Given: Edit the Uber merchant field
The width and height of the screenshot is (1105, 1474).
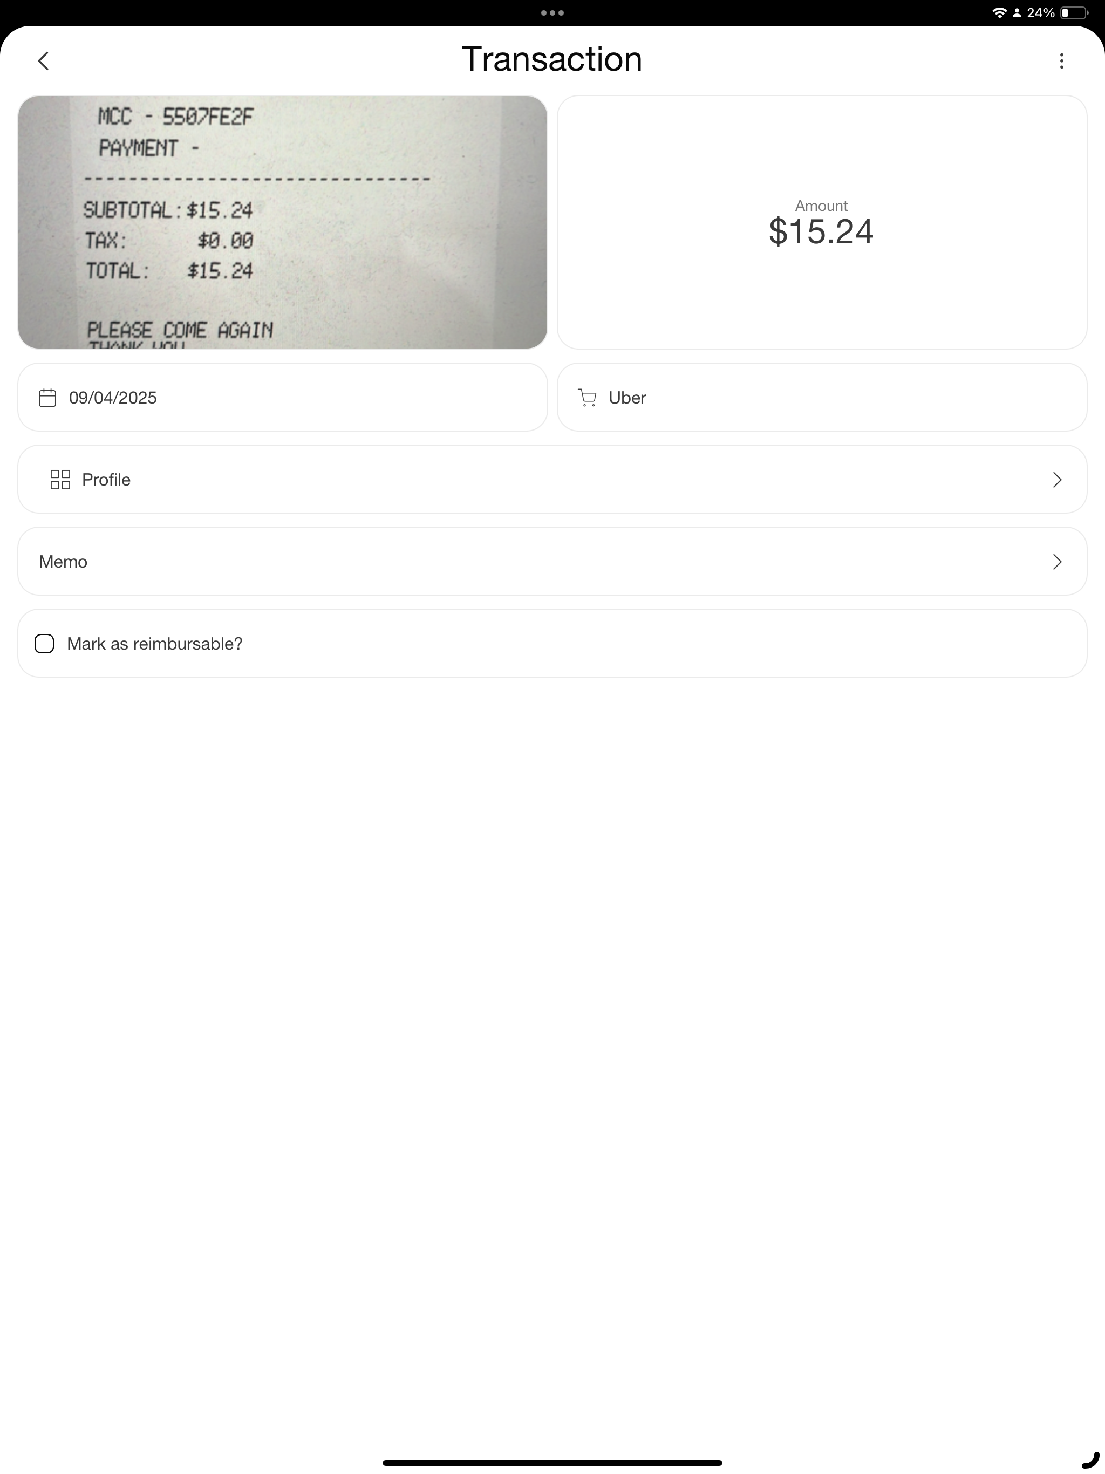Looking at the screenshot, I should coord(822,397).
